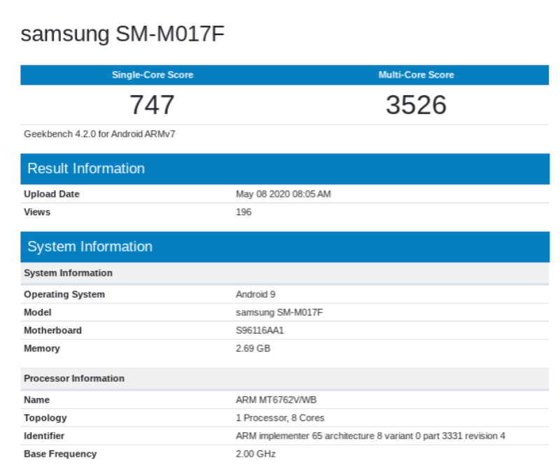Click the multi-core score value 3526
Viewport: 560px width, 470px height.
(x=416, y=105)
